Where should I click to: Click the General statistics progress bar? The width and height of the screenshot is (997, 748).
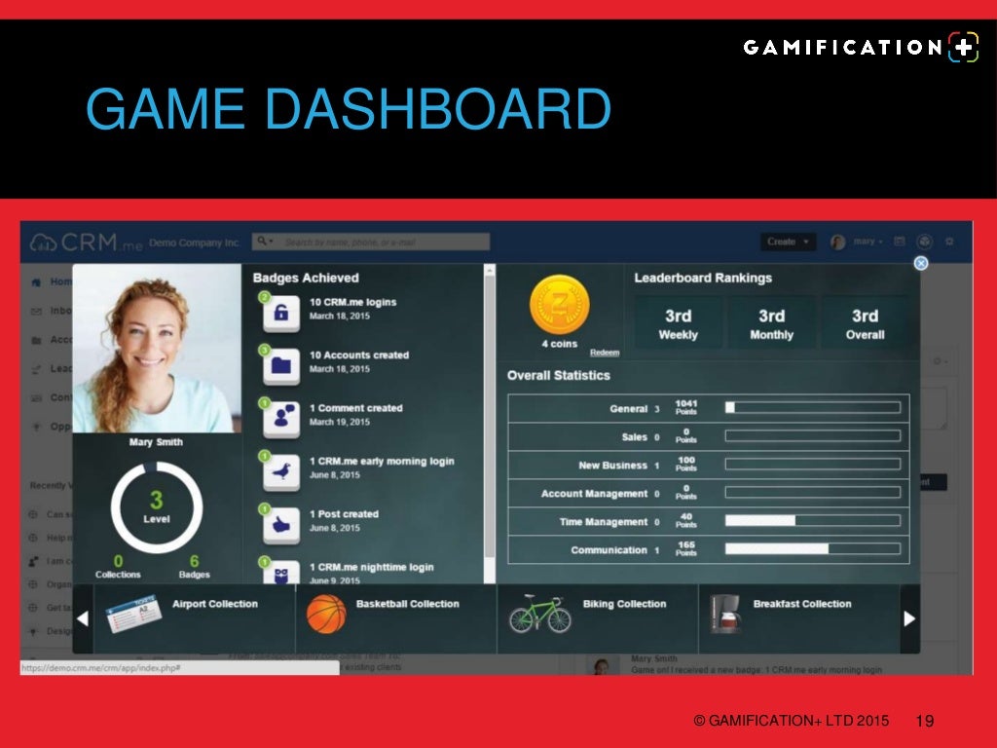click(813, 408)
